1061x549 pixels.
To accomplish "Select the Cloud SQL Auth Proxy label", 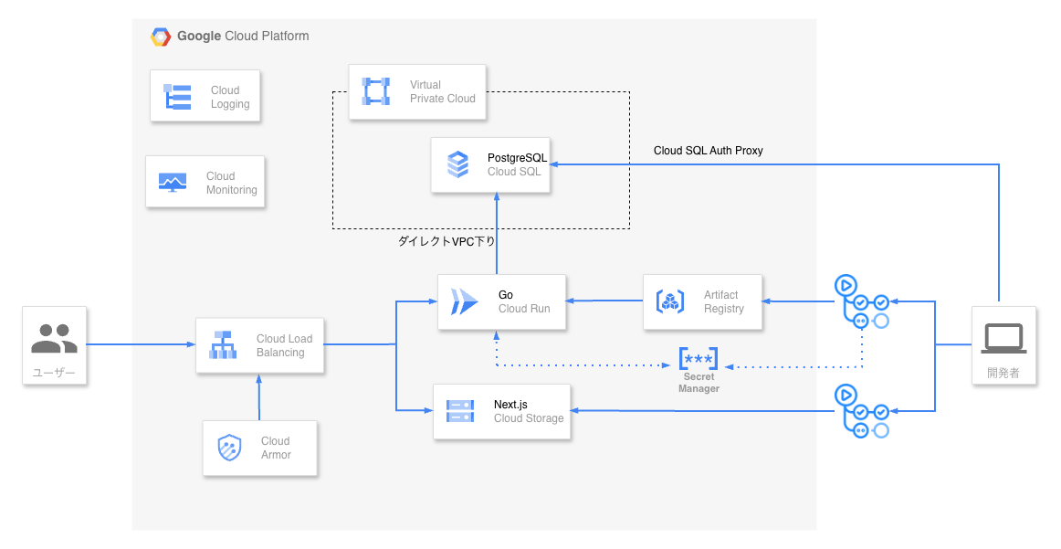I will point(709,151).
